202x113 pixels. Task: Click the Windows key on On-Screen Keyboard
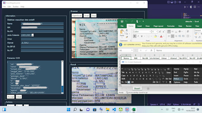(129, 82)
